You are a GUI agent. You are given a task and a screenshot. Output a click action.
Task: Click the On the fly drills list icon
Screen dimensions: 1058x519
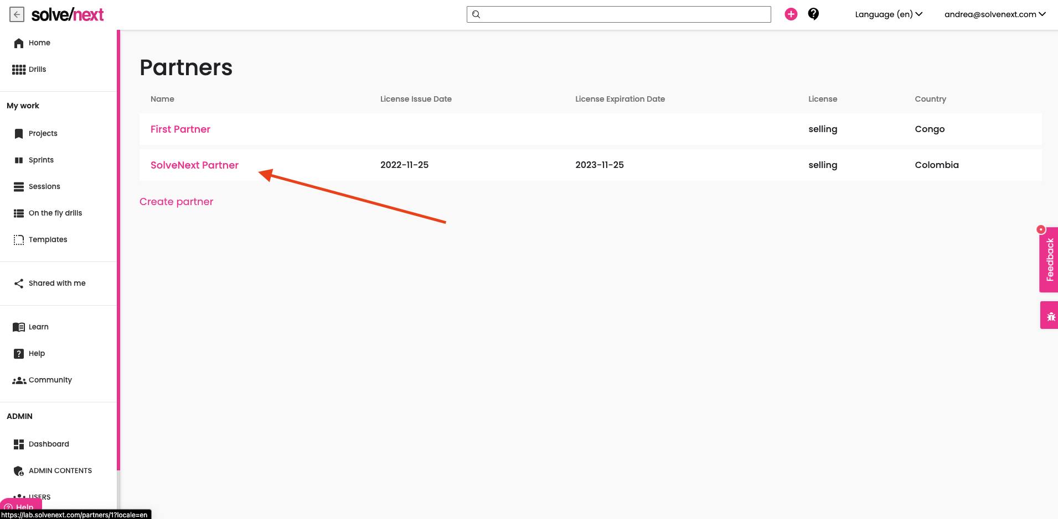[x=19, y=213]
